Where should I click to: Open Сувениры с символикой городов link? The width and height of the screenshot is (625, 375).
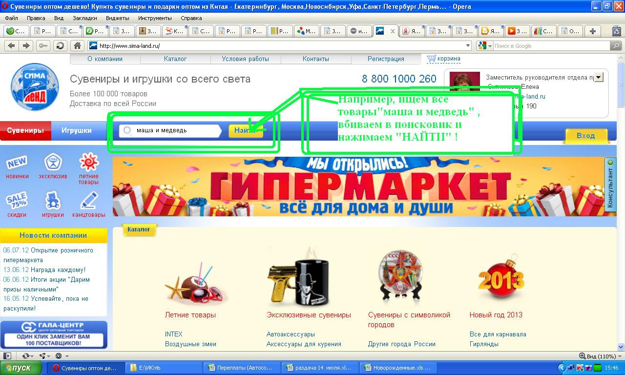[409, 320]
